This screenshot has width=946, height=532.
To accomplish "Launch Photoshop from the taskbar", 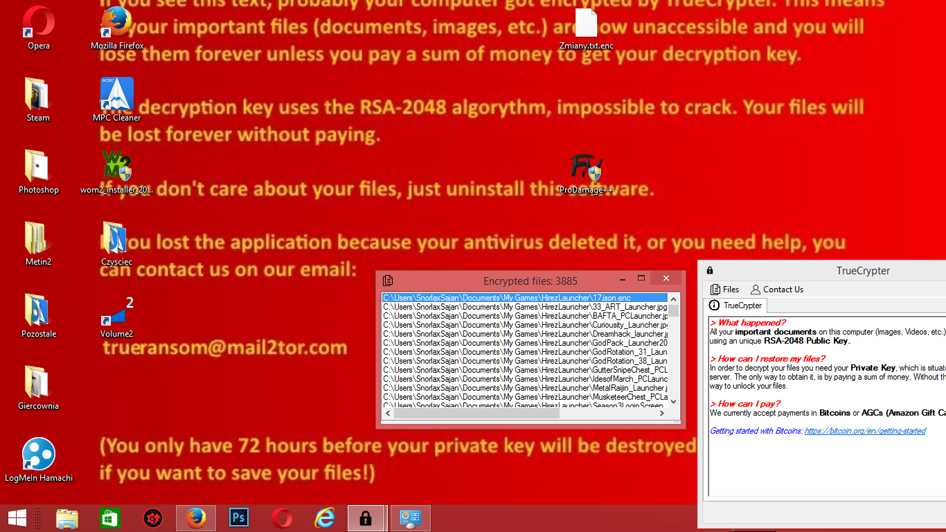I will pos(239,518).
